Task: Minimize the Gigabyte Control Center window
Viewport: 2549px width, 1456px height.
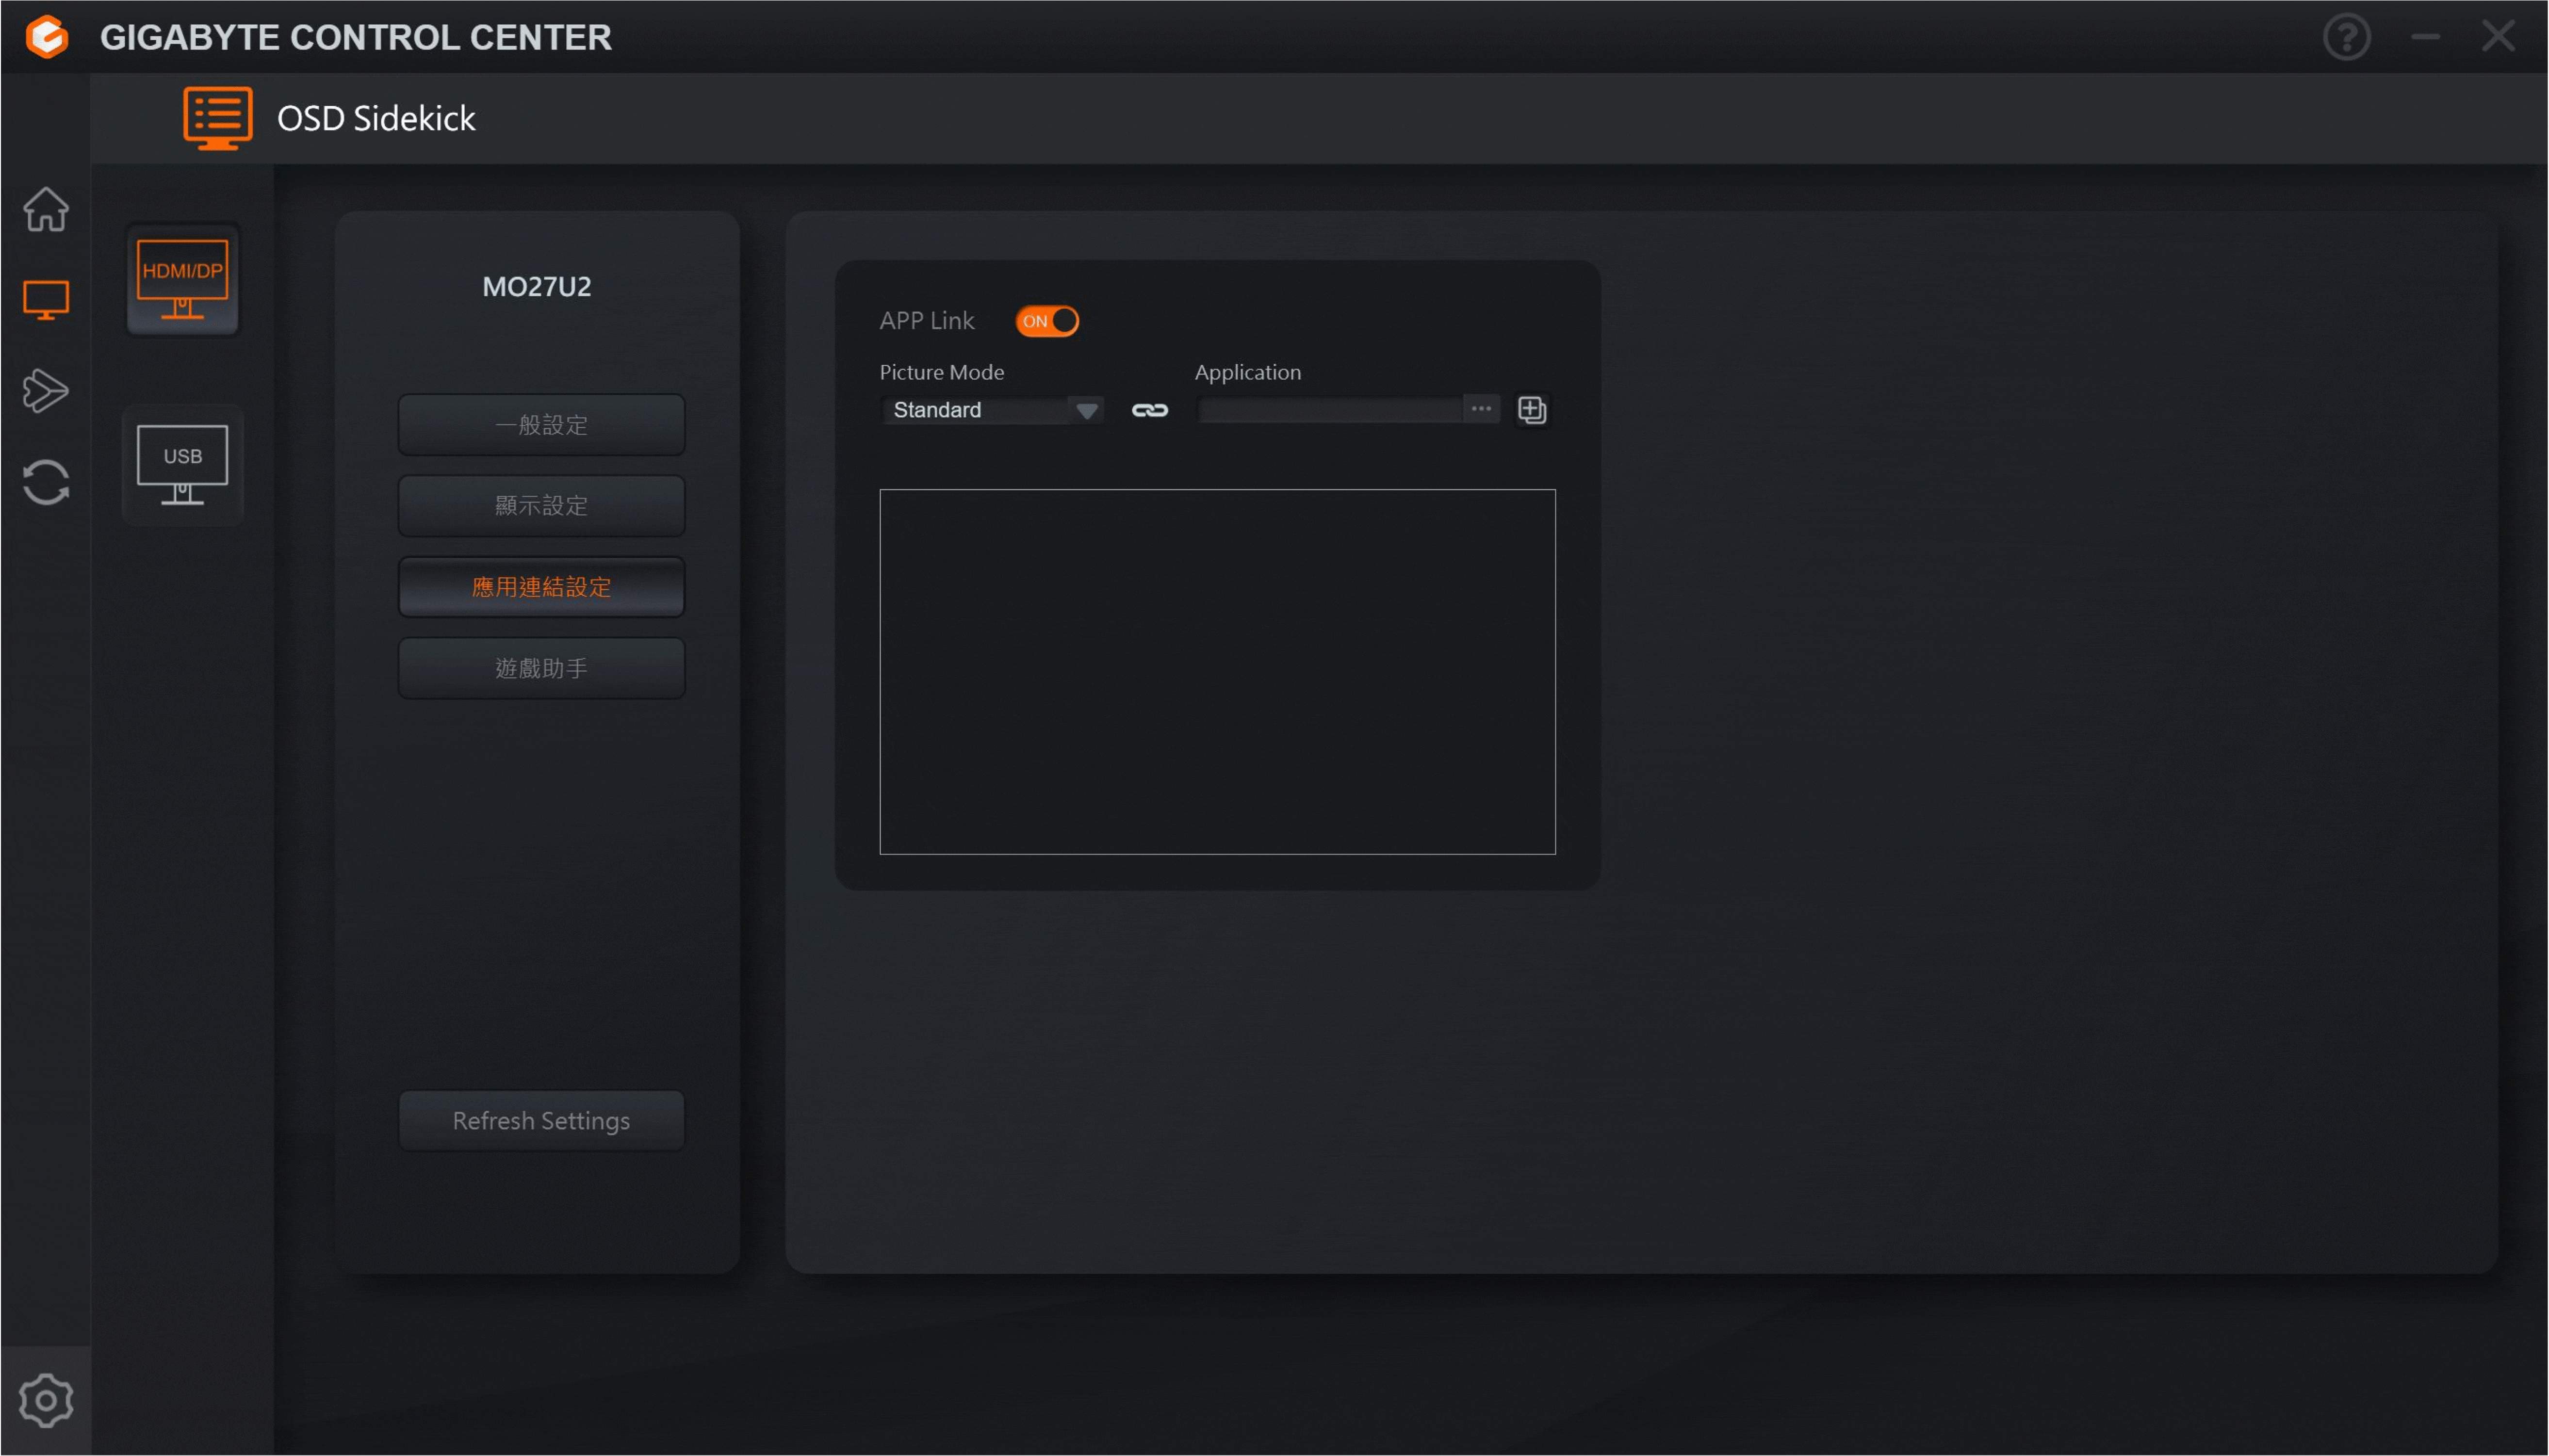Action: [2425, 37]
